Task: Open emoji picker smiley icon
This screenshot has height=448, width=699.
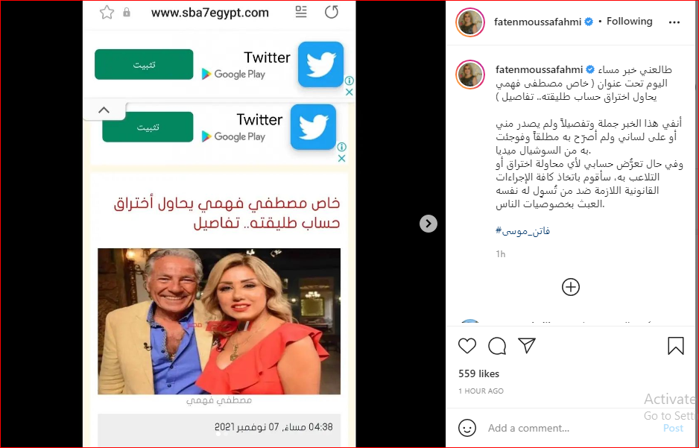Action: point(466,428)
